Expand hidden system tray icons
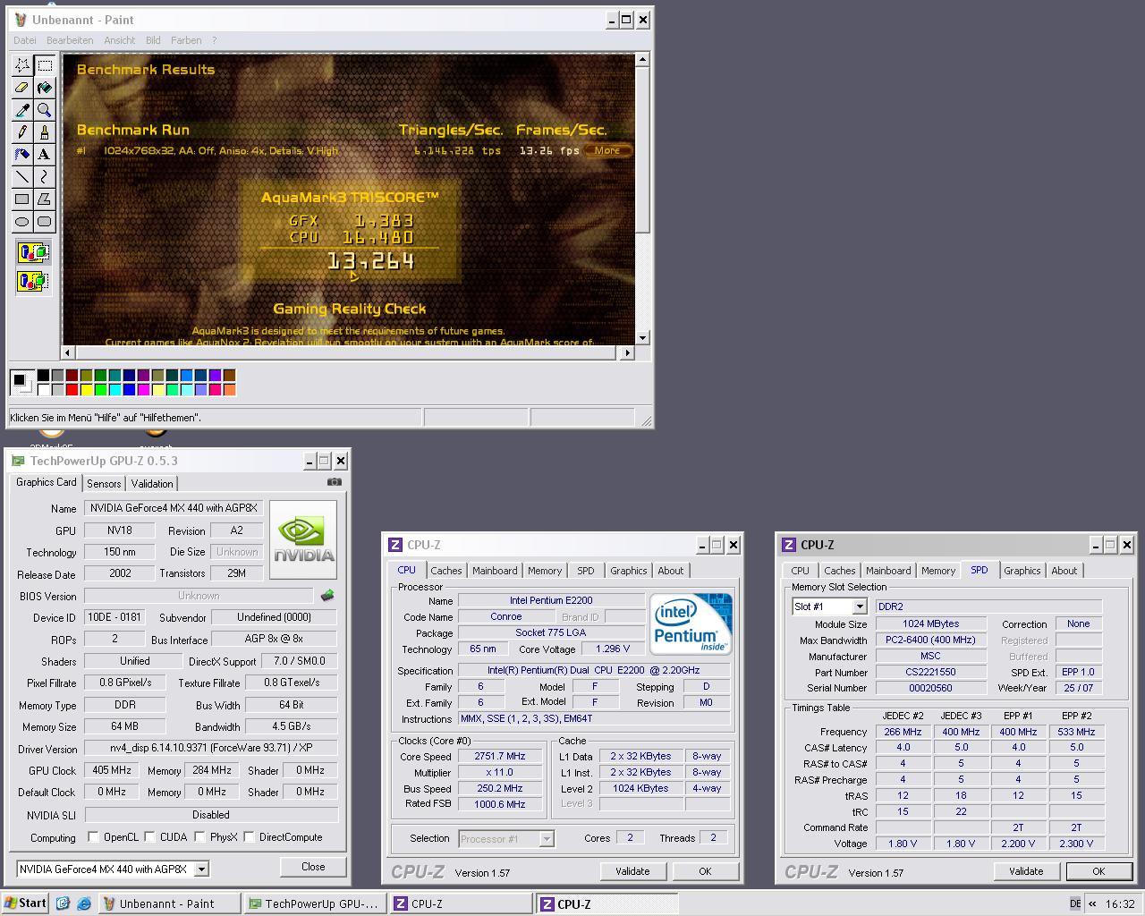 [1092, 903]
